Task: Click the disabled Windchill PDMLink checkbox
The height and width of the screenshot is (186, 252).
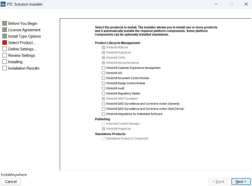Action: [104, 48]
